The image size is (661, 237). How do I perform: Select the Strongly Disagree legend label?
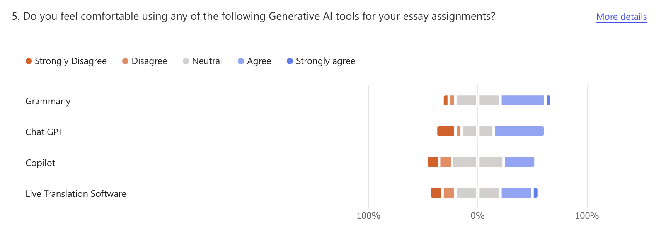(70, 61)
